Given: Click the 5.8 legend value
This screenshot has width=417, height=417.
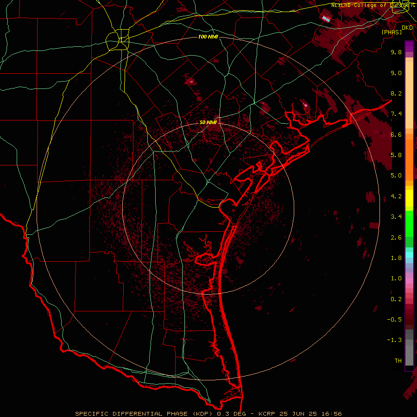Looking at the screenshot, I should click(x=396, y=155).
